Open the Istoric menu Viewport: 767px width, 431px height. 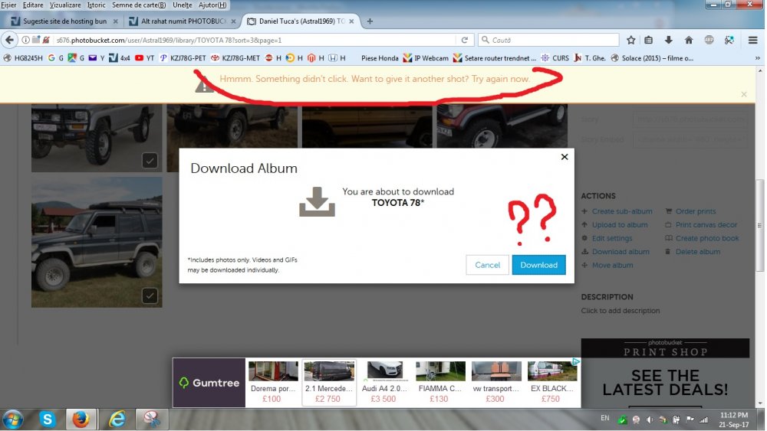[x=96, y=5]
